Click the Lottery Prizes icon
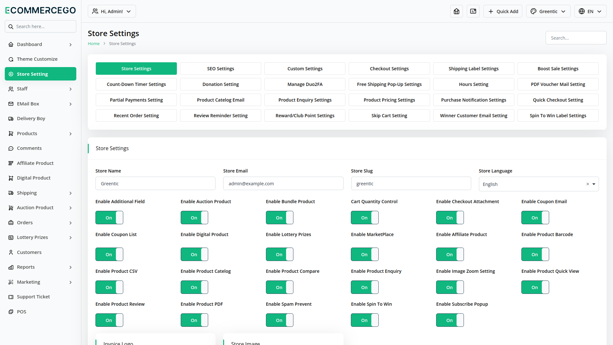The width and height of the screenshot is (613, 345). (11, 237)
